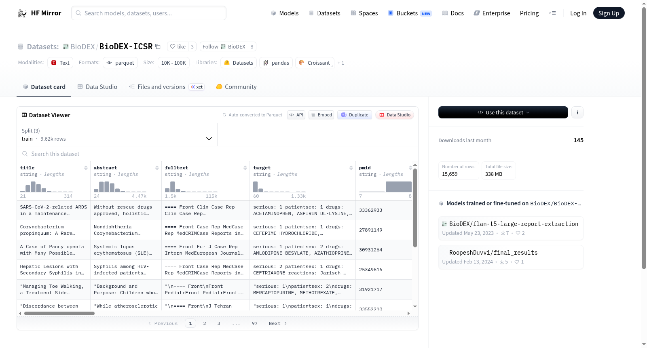The image size is (647, 348).
Task: Open the Docs menu item
Action: click(x=453, y=13)
